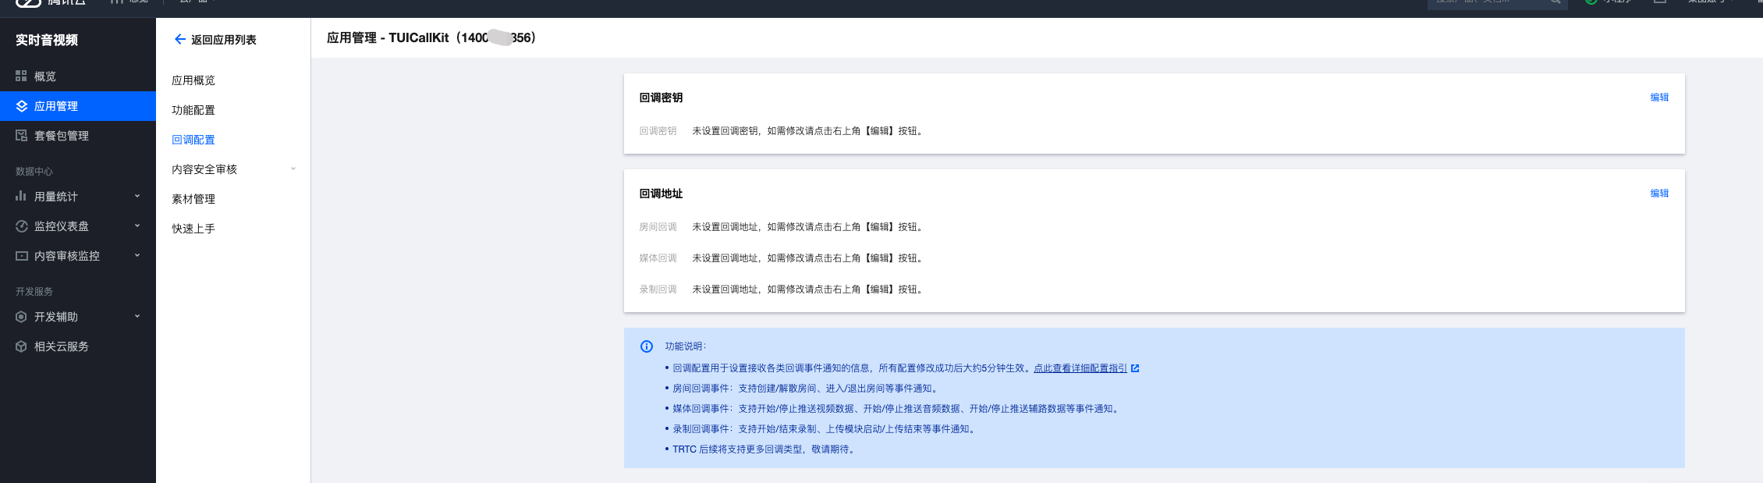Select the 回调配置 menu item

coord(193,140)
